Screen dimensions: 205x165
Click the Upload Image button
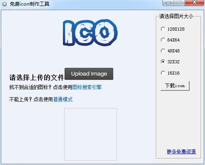coord(89,74)
